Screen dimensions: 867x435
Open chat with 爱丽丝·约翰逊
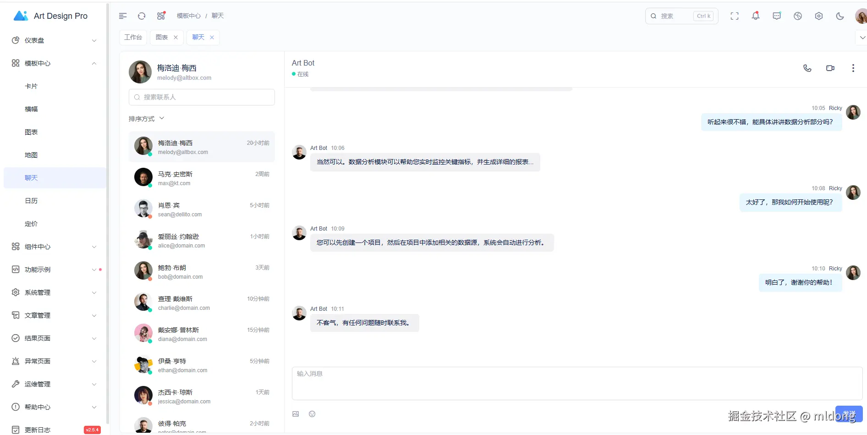click(x=202, y=240)
